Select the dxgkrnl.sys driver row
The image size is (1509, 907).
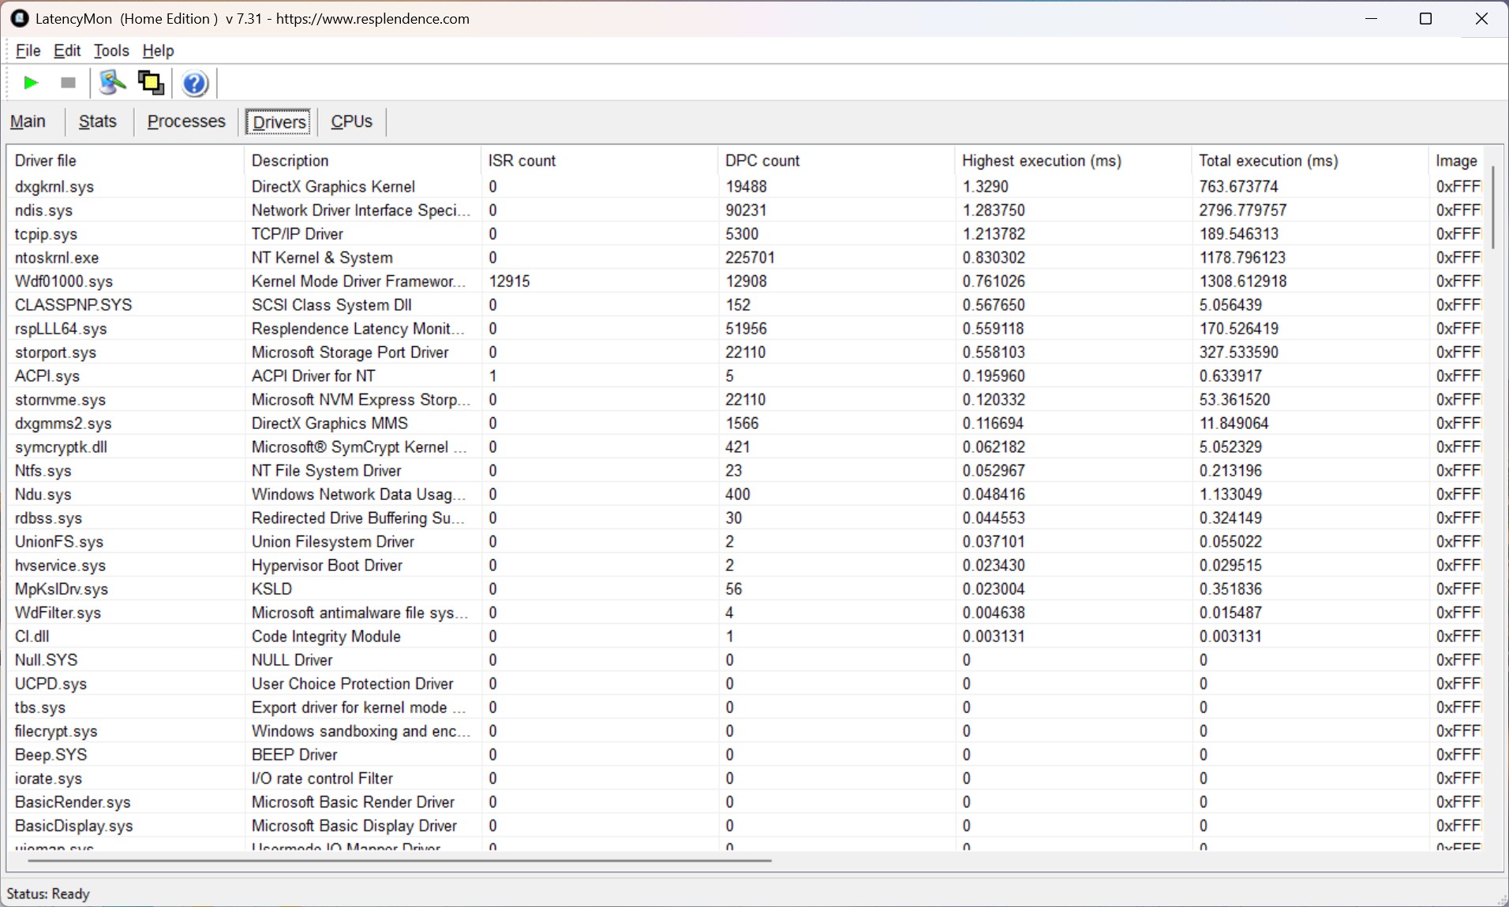pyautogui.click(x=54, y=187)
